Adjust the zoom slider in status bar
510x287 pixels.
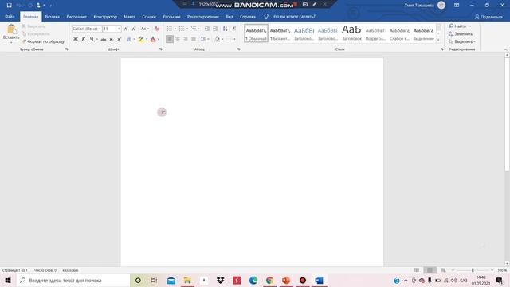pyautogui.click(x=473, y=270)
